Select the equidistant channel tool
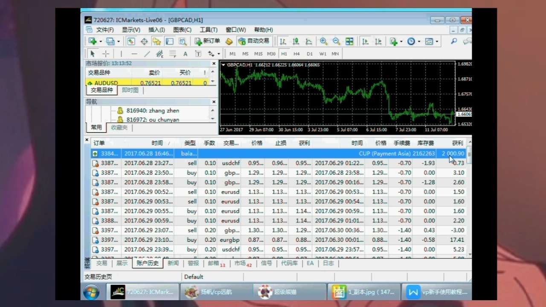 point(160,54)
